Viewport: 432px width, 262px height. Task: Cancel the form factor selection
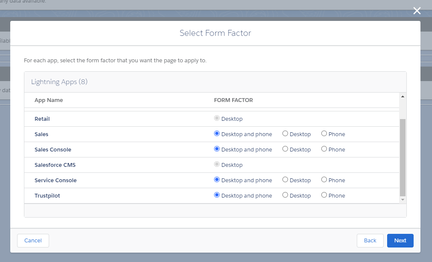33,240
